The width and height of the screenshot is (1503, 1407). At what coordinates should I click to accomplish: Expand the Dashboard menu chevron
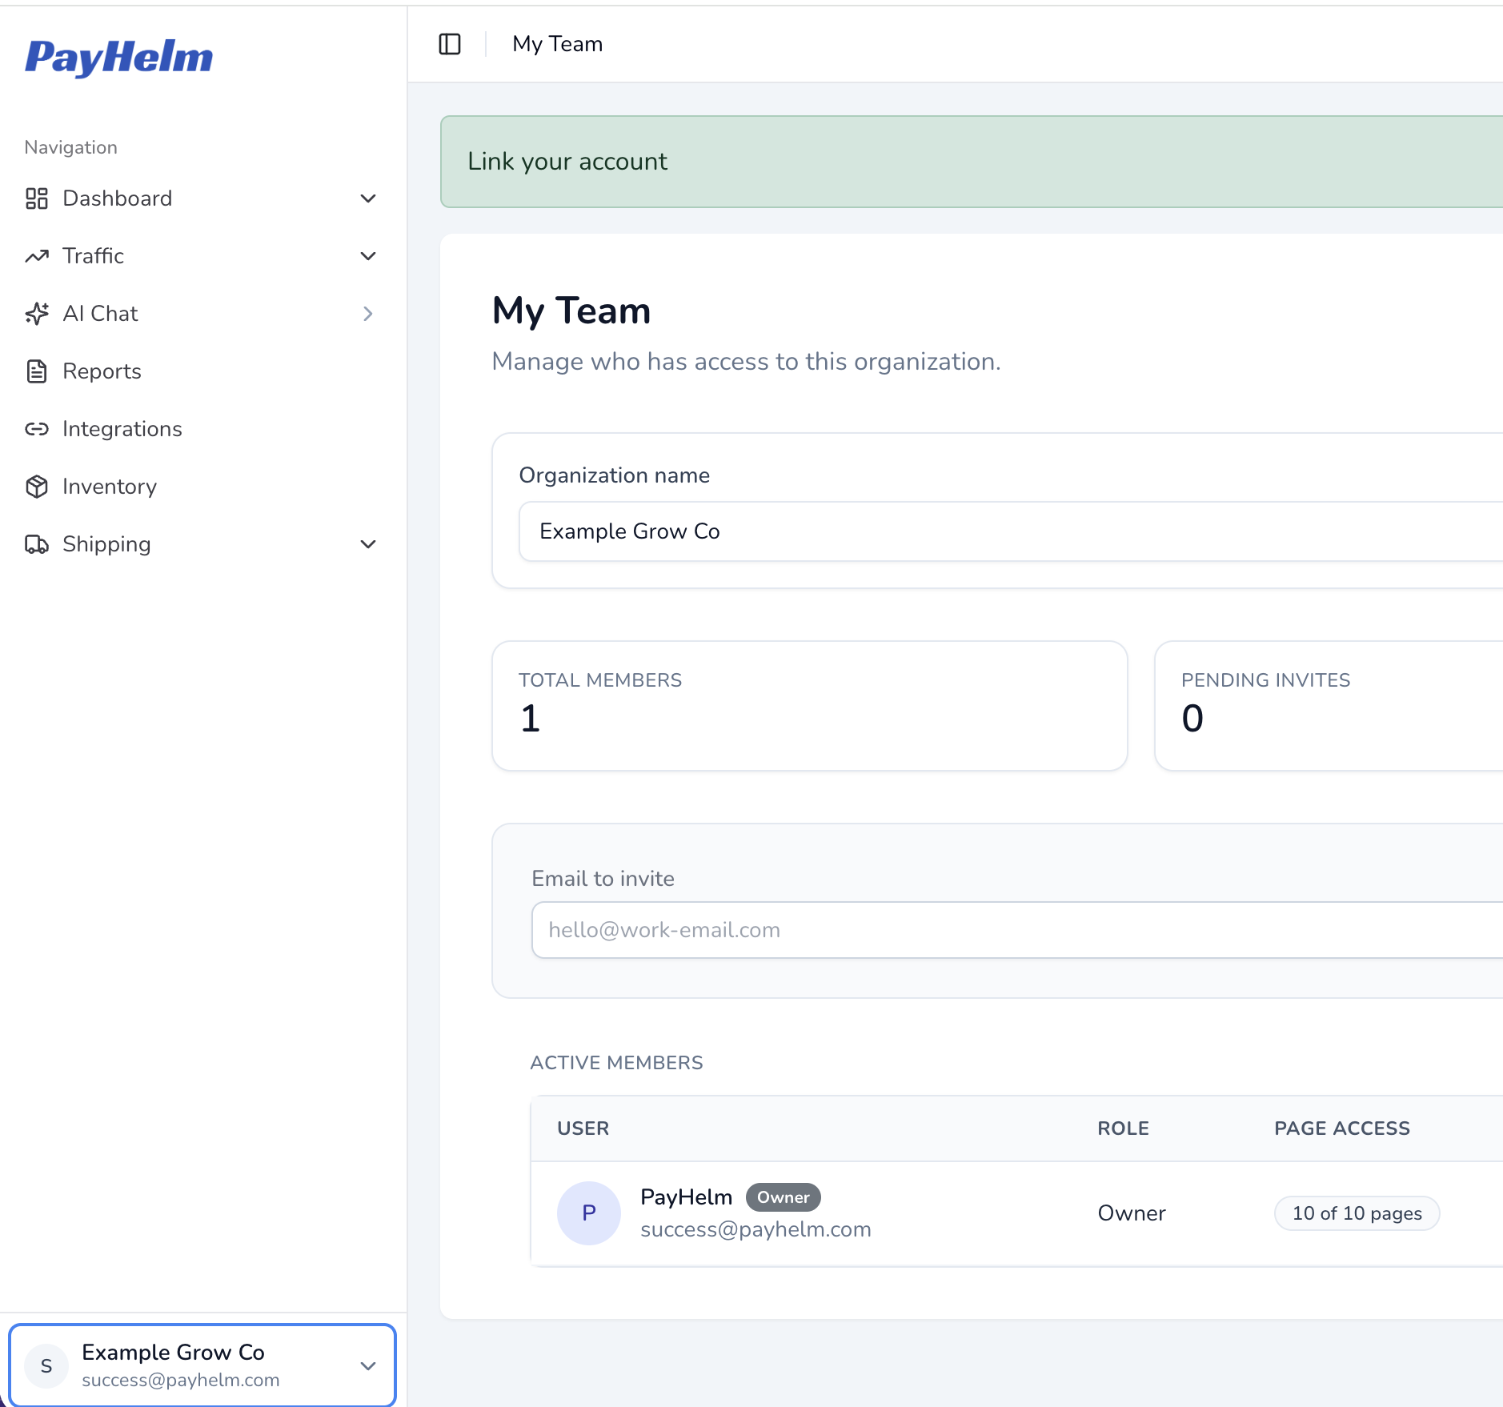(x=368, y=198)
